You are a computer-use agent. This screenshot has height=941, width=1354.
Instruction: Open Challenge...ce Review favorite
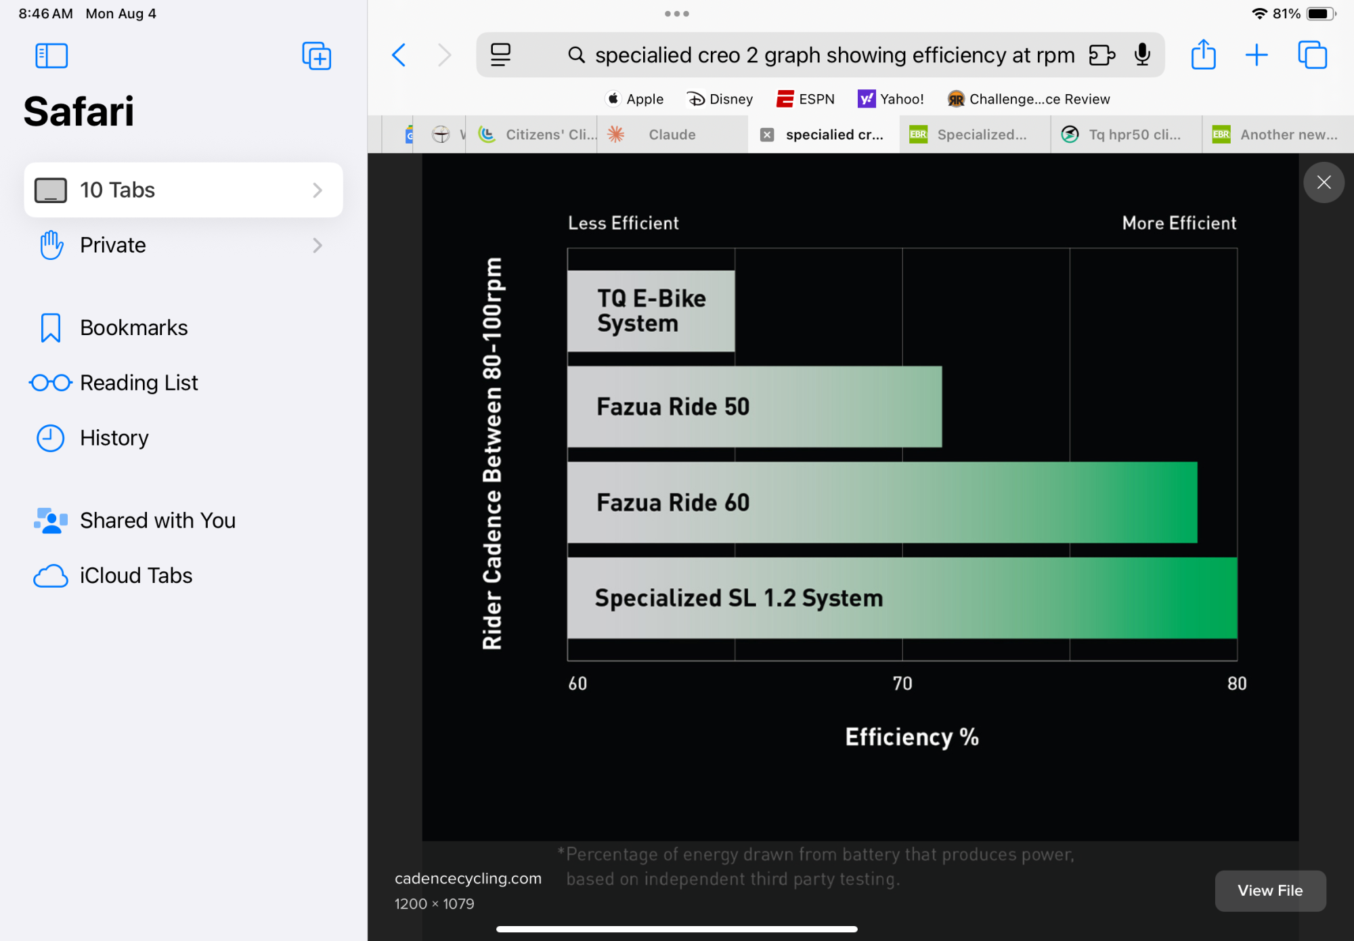click(1028, 99)
